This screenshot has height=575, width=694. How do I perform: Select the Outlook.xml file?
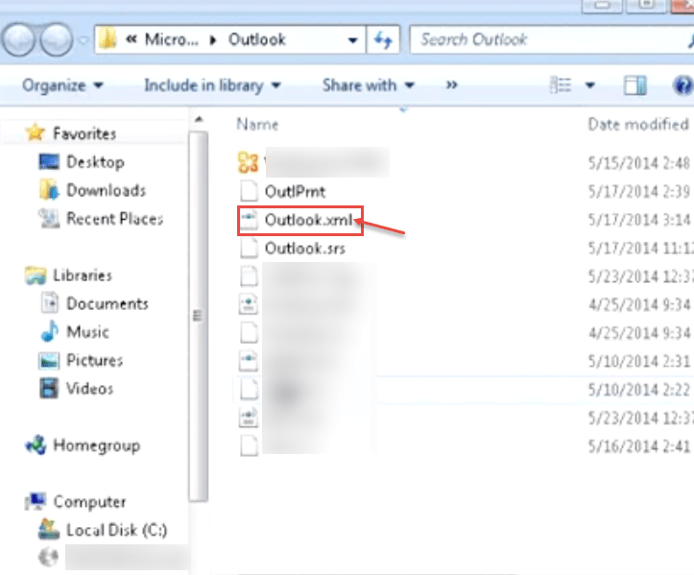pyautogui.click(x=308, y=220)
